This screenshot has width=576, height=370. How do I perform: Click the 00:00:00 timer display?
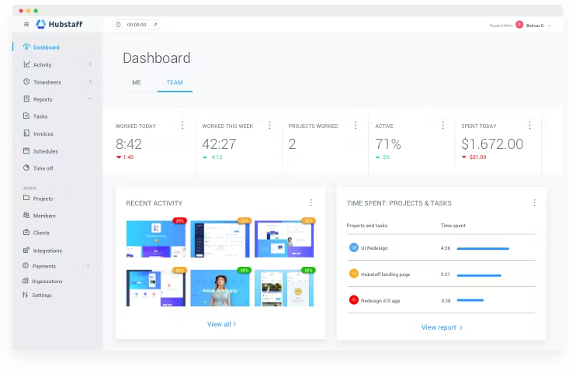tap(137, 25)
